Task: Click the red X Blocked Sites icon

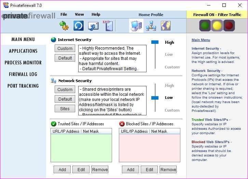Action: tap(122, 124)
